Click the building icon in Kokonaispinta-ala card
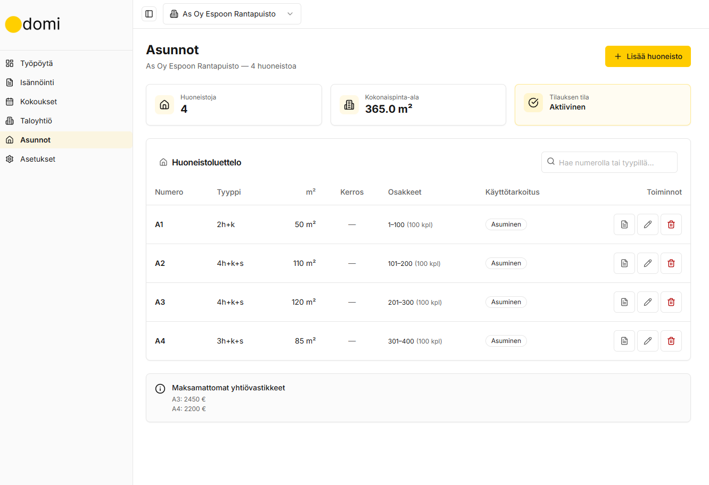The width and height of the screenshot is (709, 485). pos(349,105)
